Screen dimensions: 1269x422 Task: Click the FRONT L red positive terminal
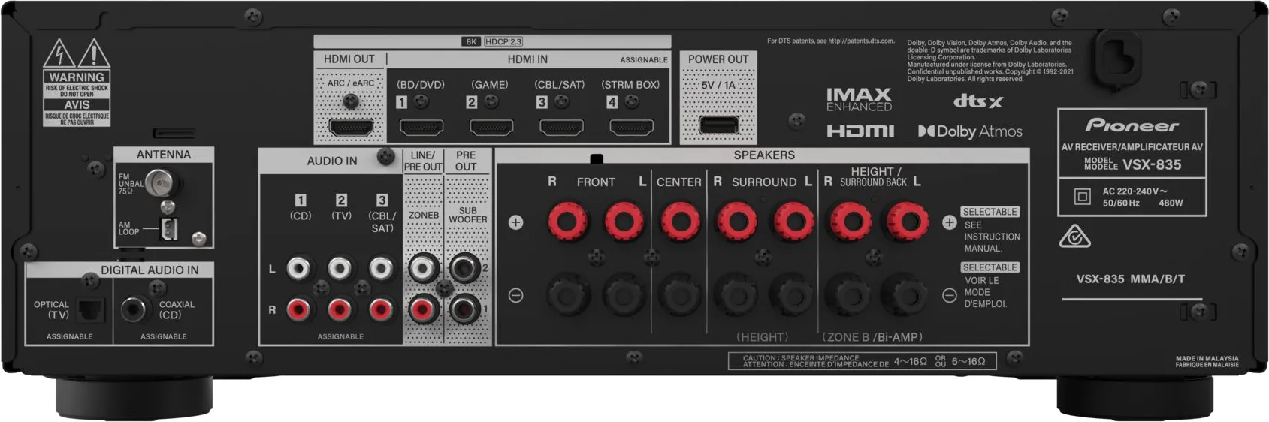tap(624, 222)
